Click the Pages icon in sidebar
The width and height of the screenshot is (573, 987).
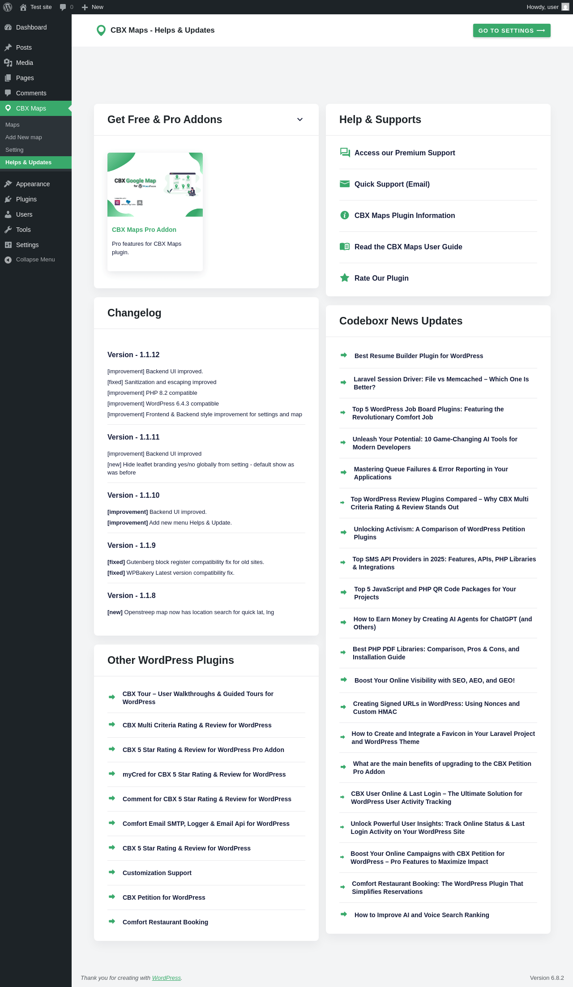point(8,78)
